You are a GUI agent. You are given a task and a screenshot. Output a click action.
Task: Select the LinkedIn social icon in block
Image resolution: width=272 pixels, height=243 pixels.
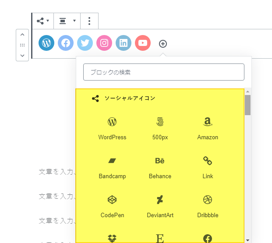click(x=124, y=43)
